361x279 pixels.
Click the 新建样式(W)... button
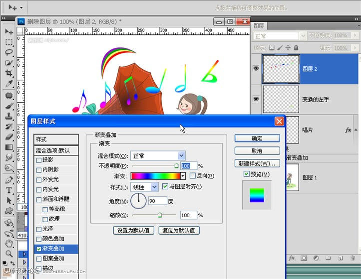[257, 163]
